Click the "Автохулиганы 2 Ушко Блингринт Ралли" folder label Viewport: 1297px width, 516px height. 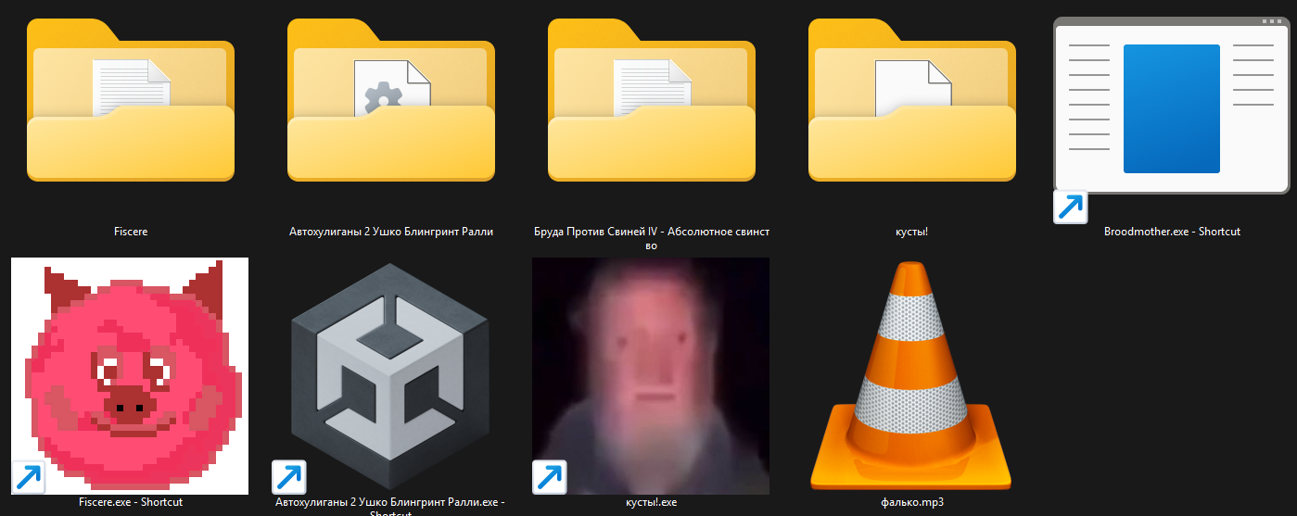390,232
